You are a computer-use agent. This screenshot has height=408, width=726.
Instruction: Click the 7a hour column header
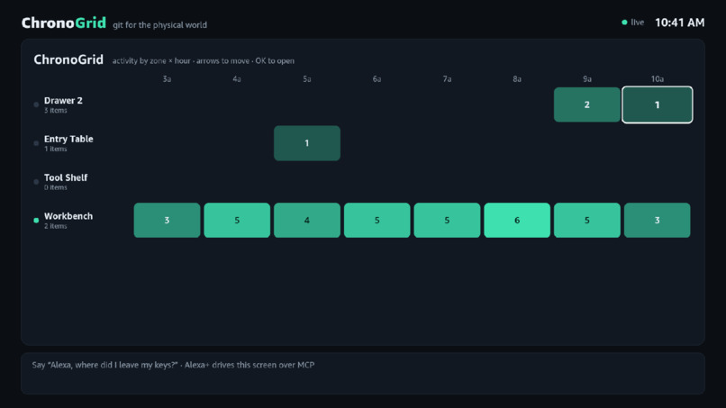click(447, 79)
